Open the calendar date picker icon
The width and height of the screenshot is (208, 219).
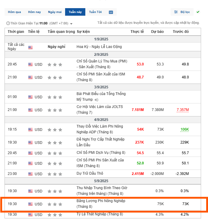111,12
